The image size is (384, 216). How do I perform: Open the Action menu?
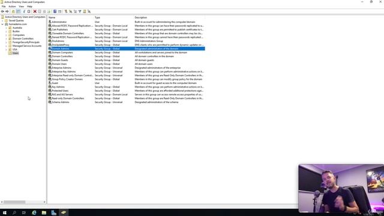(12, 7)
